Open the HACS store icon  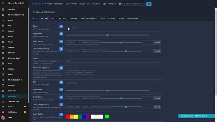point(3,64)
